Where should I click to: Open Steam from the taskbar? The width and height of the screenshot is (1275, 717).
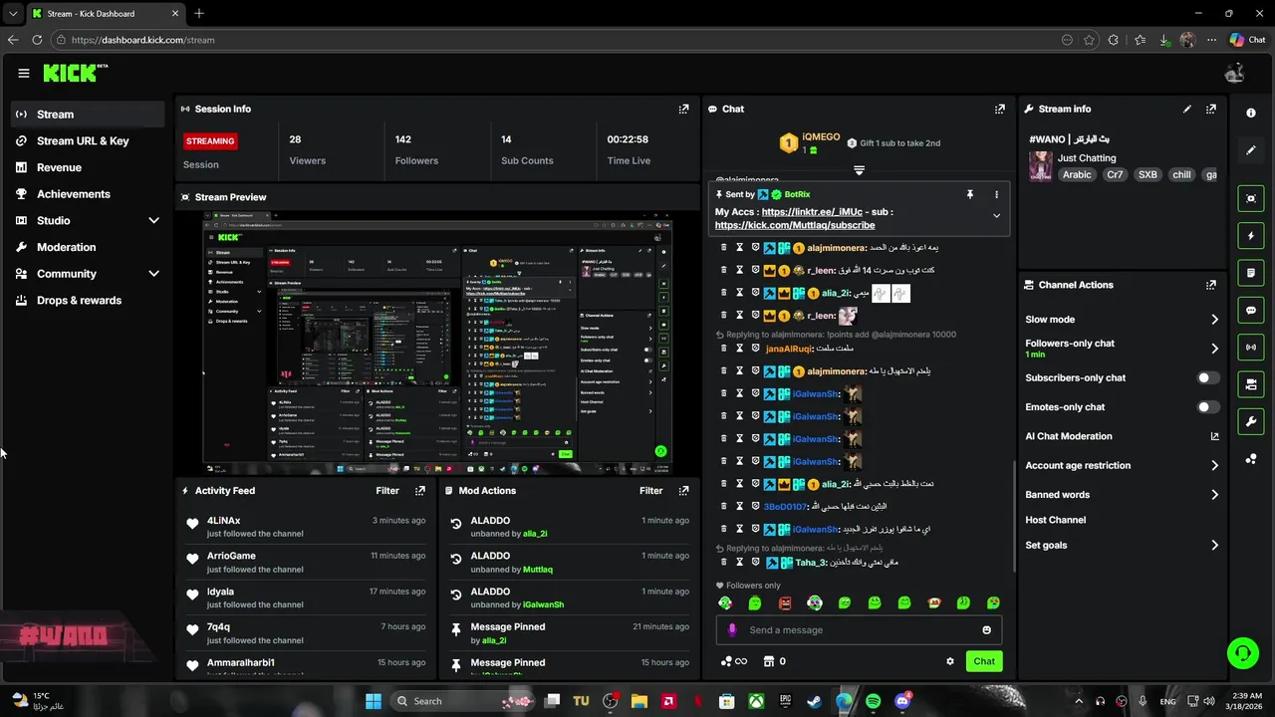(x=815, y=701)
